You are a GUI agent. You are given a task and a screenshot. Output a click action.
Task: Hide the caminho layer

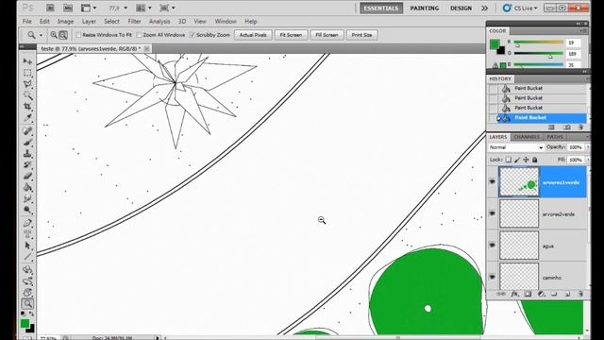pos(493,277)
